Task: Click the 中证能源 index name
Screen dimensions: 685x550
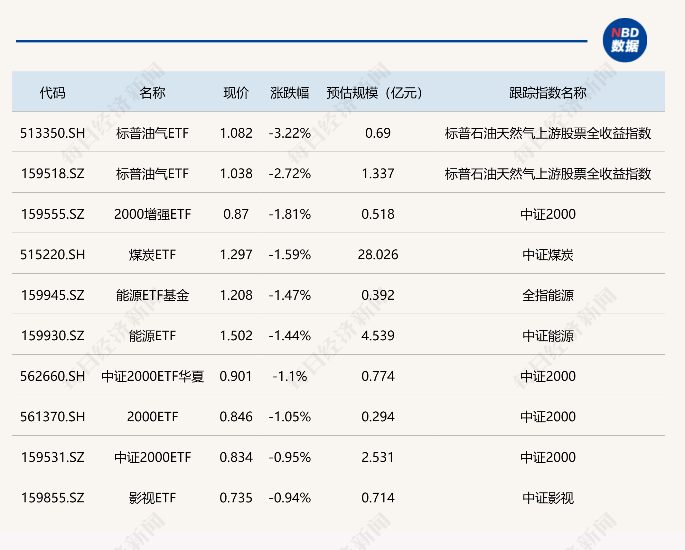Action: click(x=548, y=336)
